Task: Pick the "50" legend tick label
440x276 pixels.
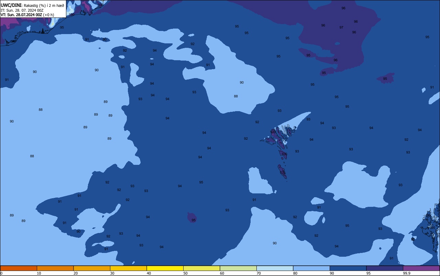Action: click(185, 273)
